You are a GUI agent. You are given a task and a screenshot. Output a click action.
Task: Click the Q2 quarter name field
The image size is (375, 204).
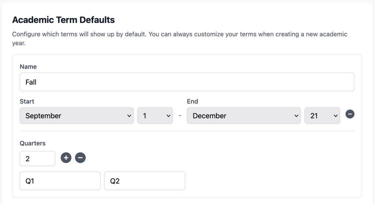[x=145, y=181]
